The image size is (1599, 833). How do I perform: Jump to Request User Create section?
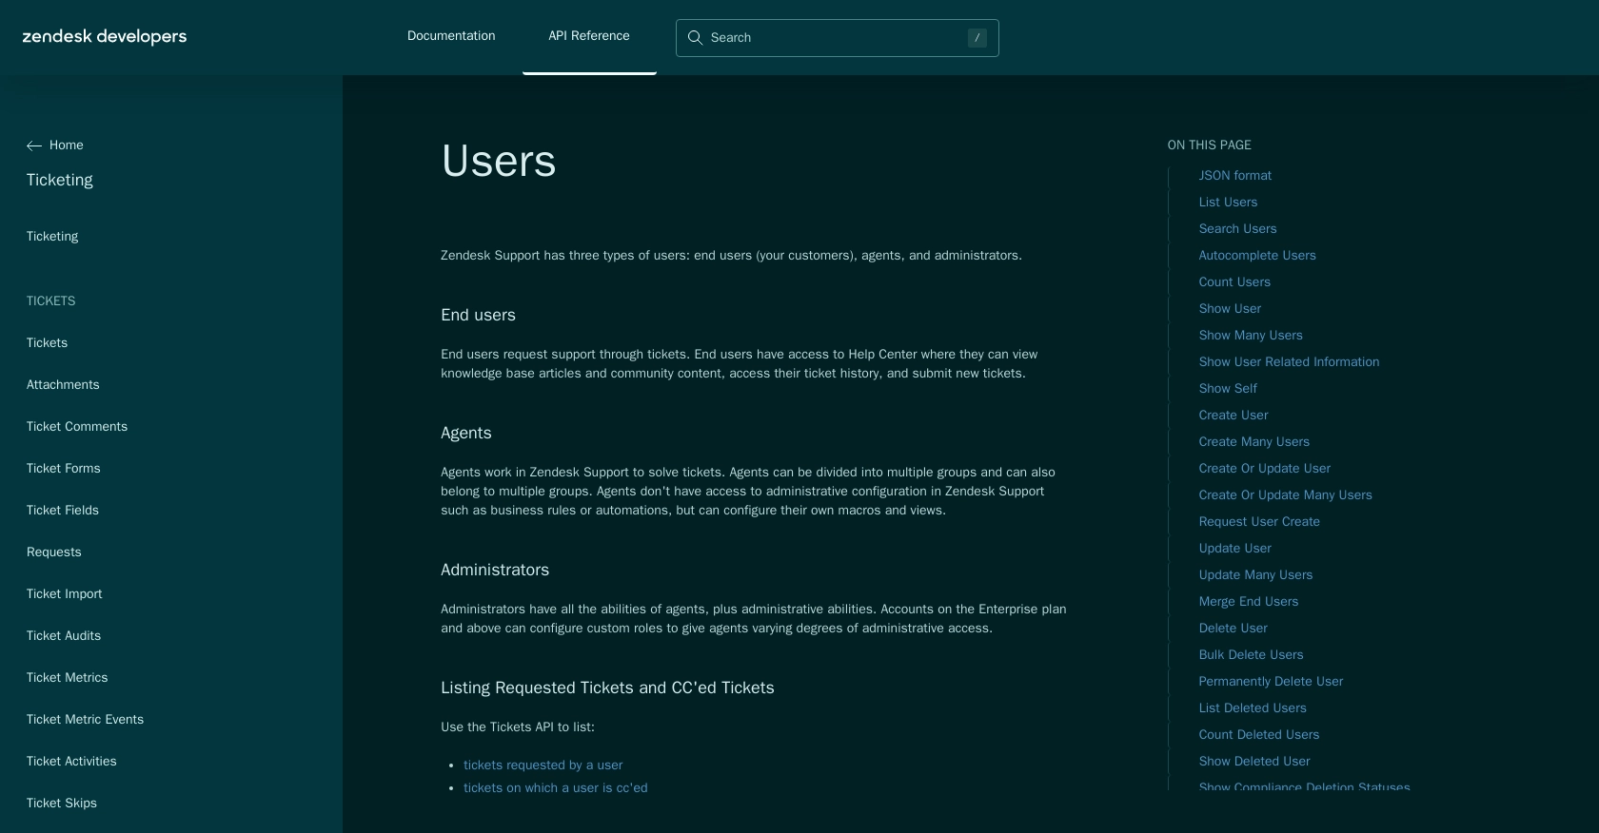pos(1260,522)
